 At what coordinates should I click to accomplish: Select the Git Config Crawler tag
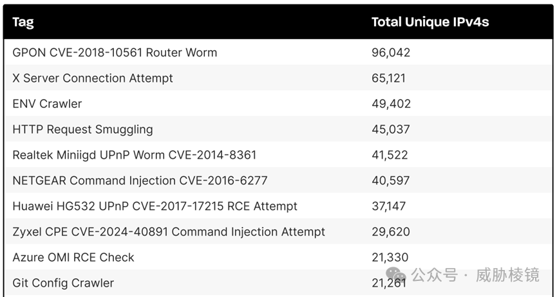tap(63, 283)
